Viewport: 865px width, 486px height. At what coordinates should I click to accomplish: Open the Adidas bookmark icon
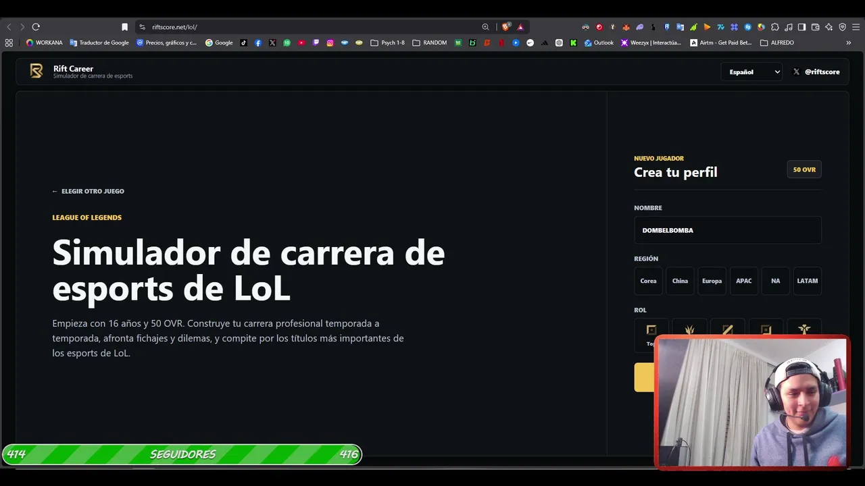(x=545, y=43)
